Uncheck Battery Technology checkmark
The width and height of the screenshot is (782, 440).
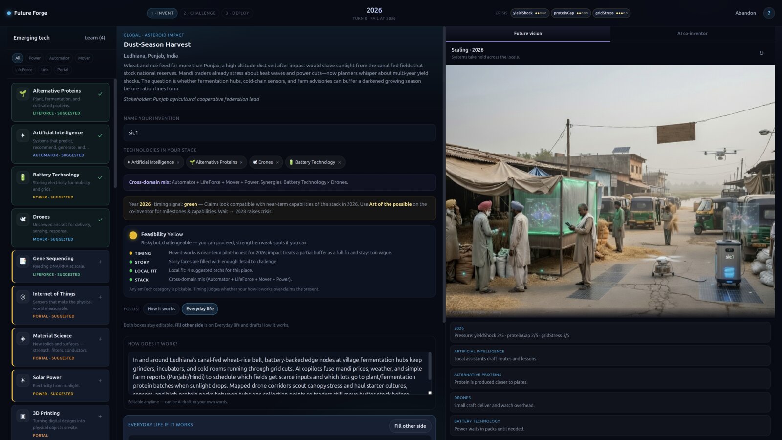tap(100, 177)
